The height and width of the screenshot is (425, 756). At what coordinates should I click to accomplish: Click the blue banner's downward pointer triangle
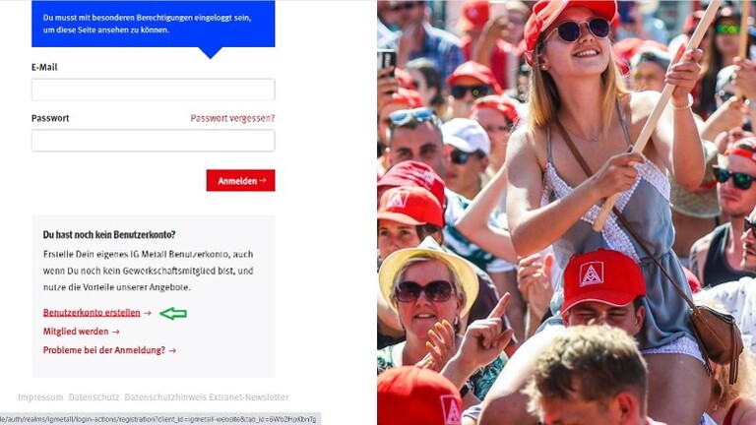(211, 52)
